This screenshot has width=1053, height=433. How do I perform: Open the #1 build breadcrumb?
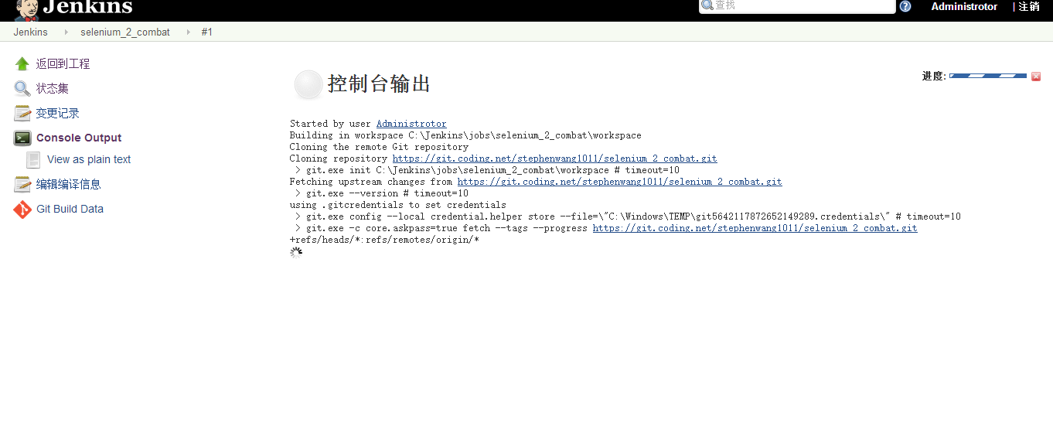(207, 32)
